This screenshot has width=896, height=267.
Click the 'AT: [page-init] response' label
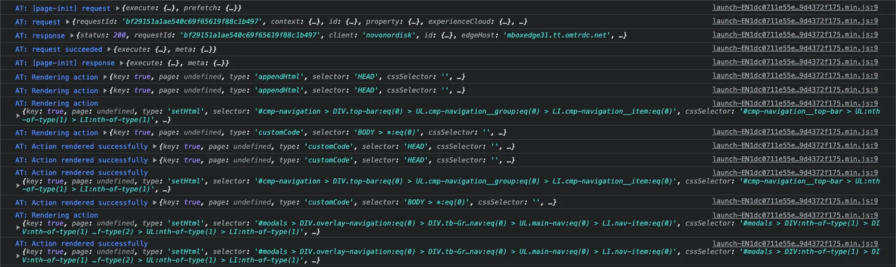[x=65, y=63]
